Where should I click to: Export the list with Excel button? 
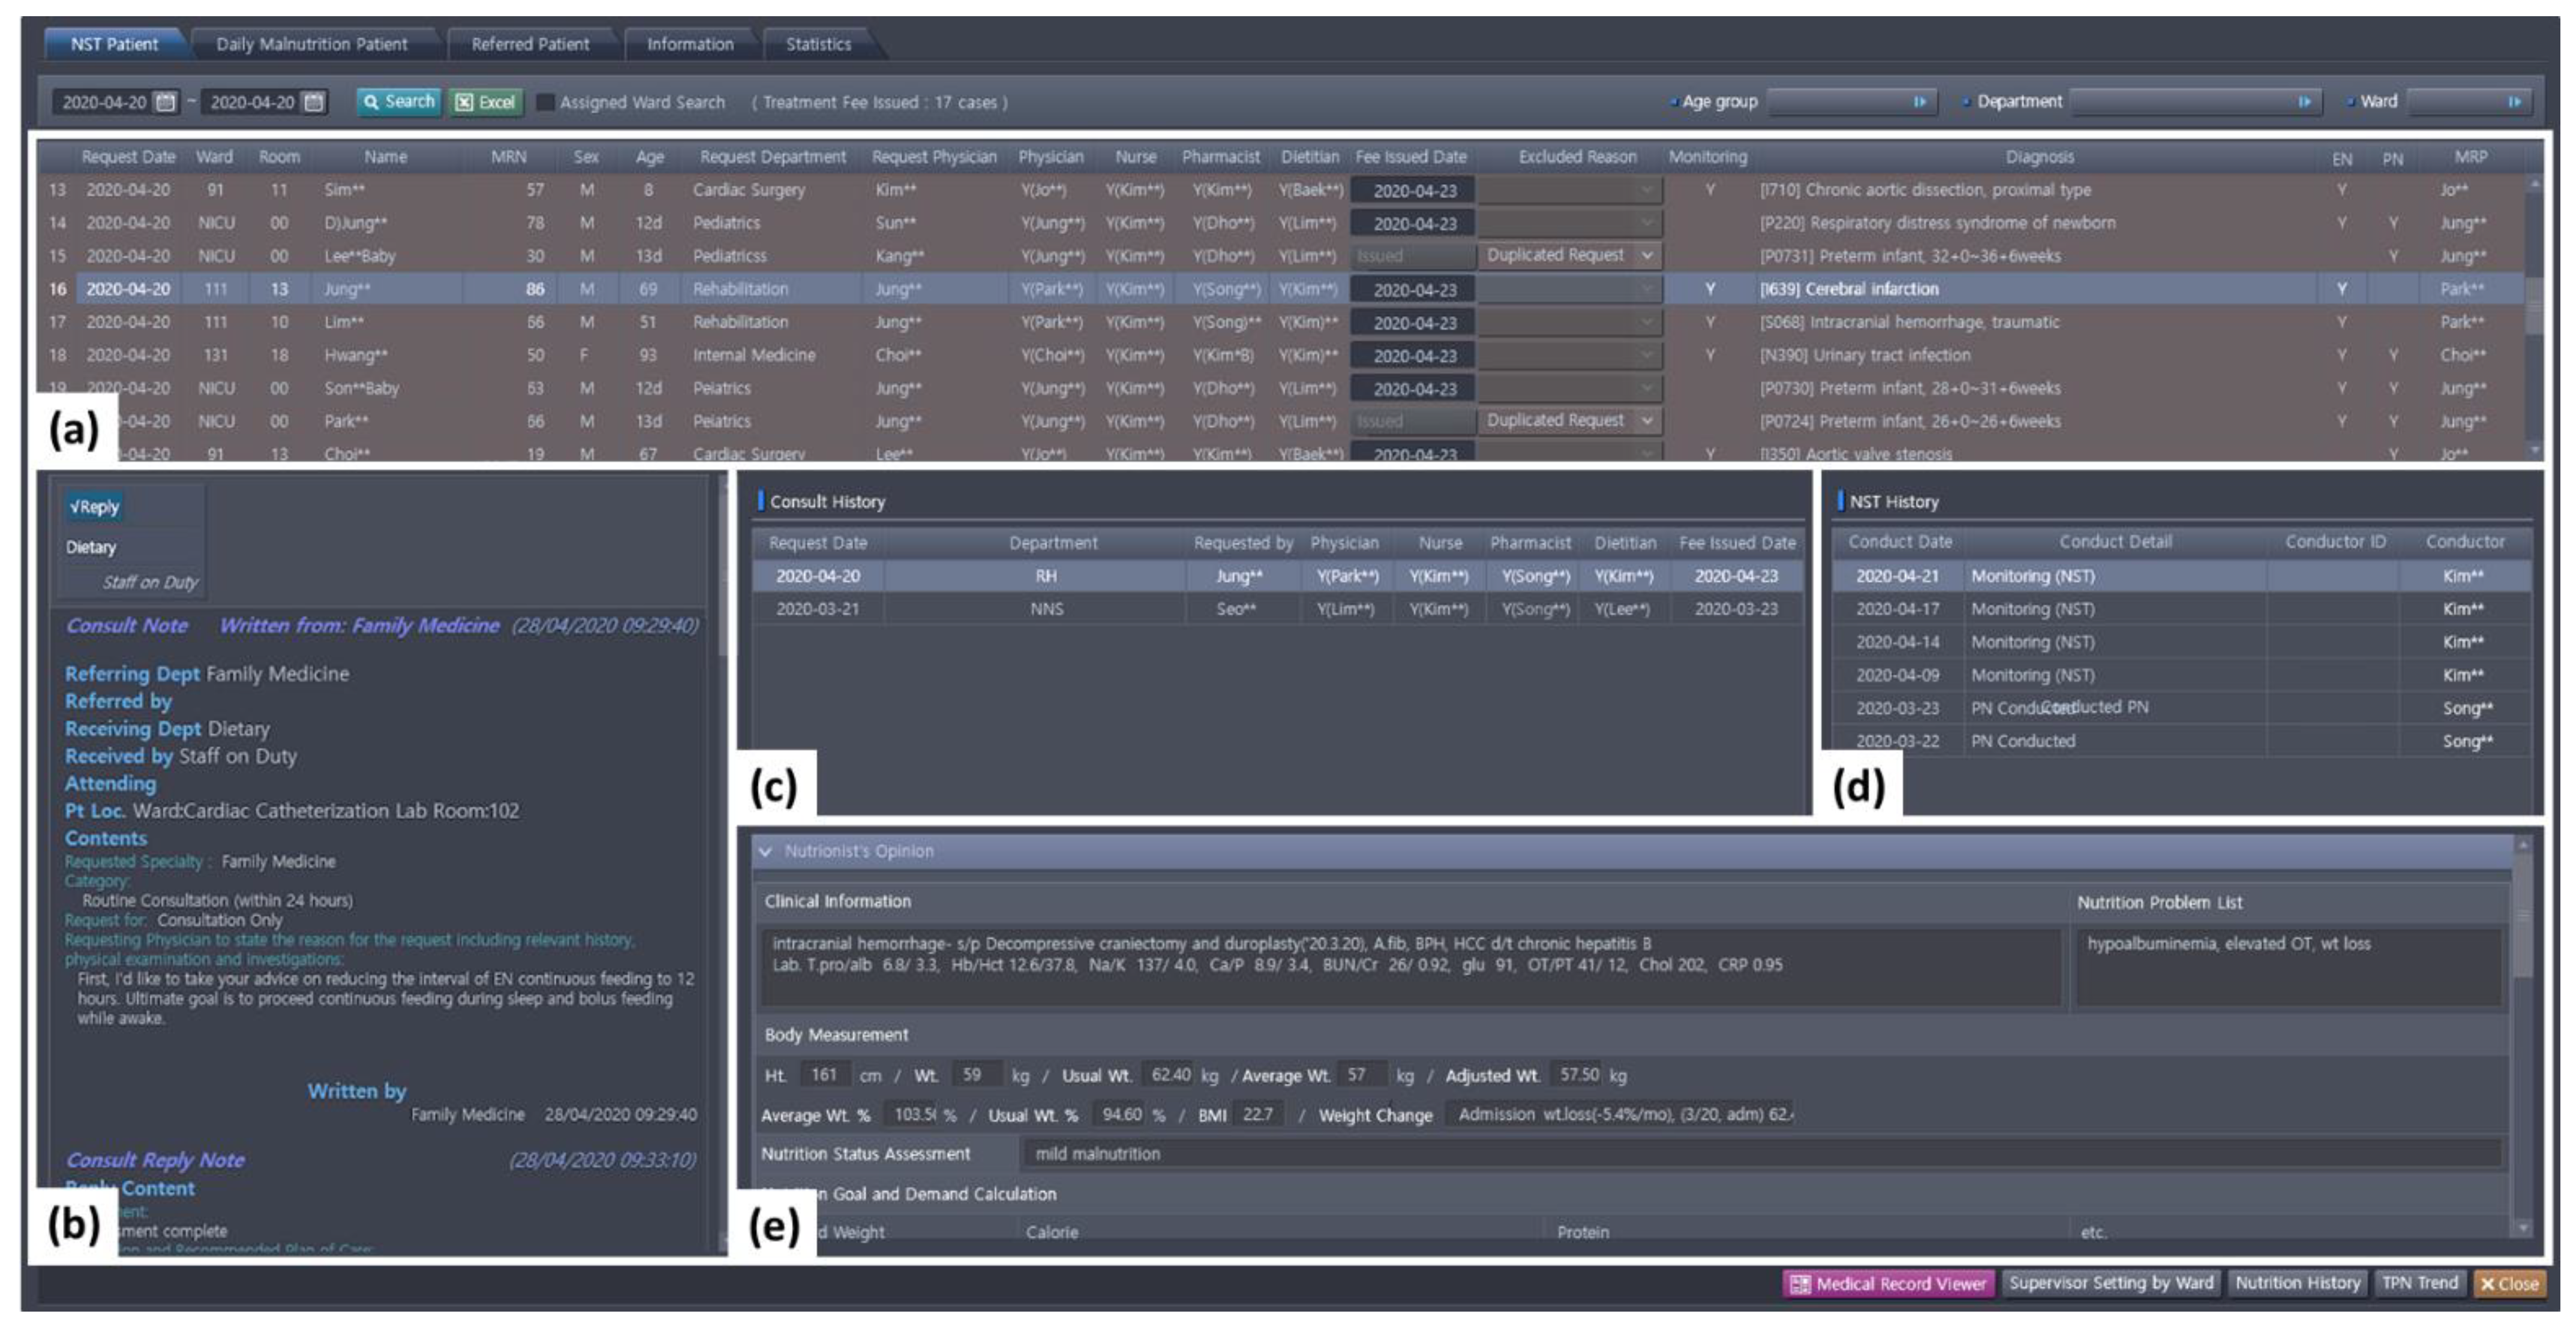coord(486,102)
